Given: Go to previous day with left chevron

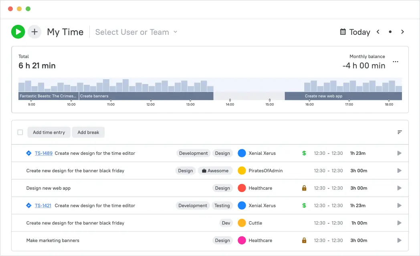Looking at the screenshot, I should coord(378,32).
